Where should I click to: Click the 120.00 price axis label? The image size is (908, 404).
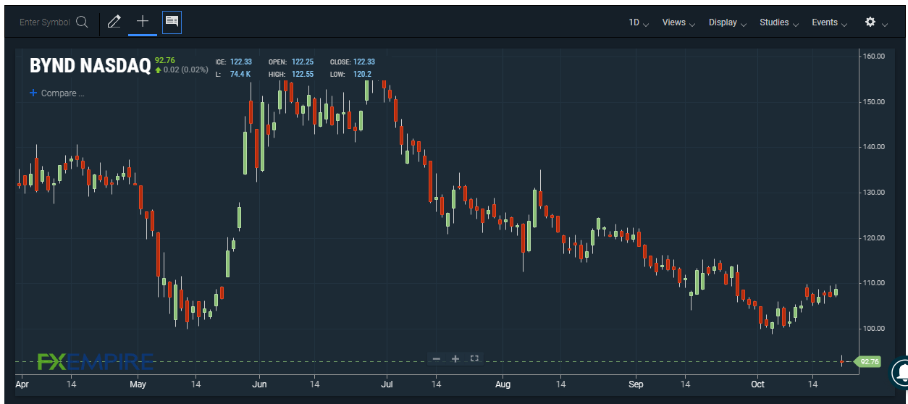[x=875, y=237]
